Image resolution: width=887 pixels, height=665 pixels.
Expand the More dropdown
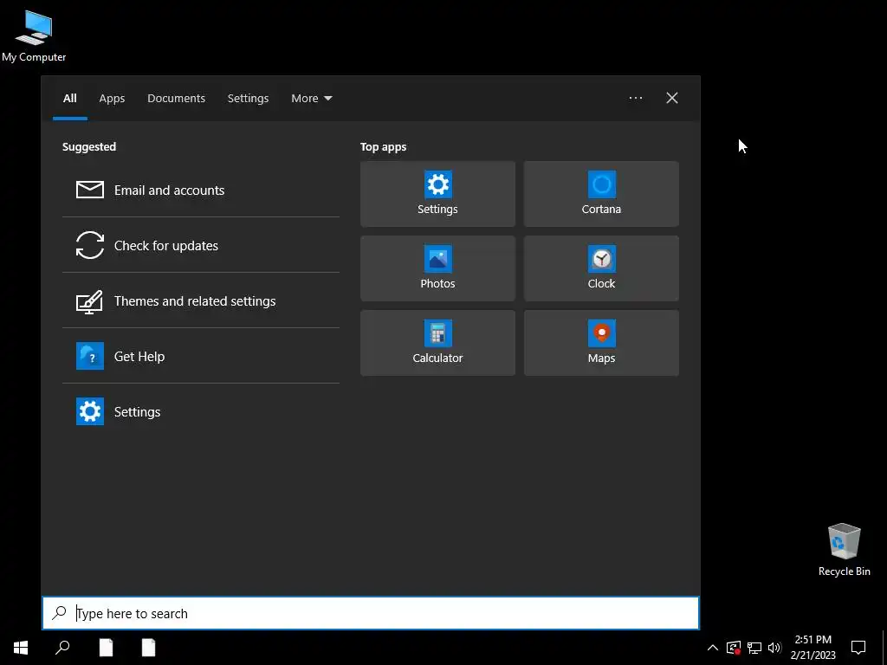pyautogui.click(x=311, y=99)
